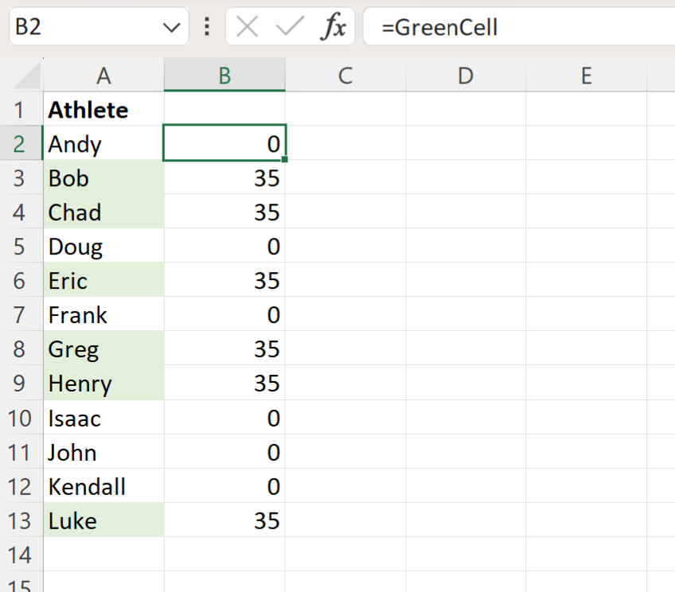The image size is (675, 592).
Task: Select row header 7
Action: tap(21, 314)
